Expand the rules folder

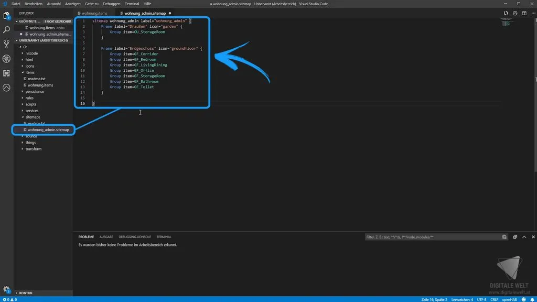(29, 98)
